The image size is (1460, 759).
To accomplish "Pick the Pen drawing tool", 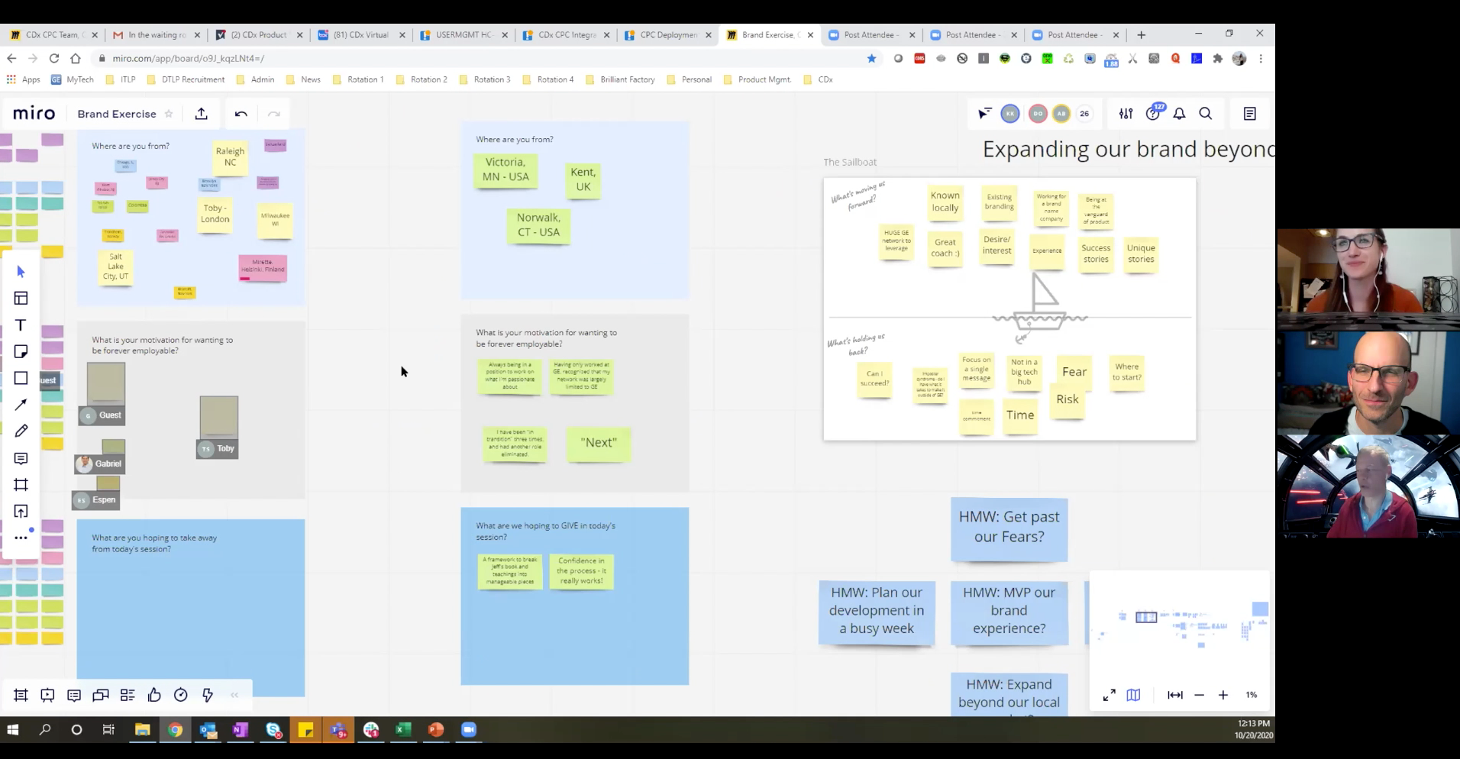I will tap(21, 431).
